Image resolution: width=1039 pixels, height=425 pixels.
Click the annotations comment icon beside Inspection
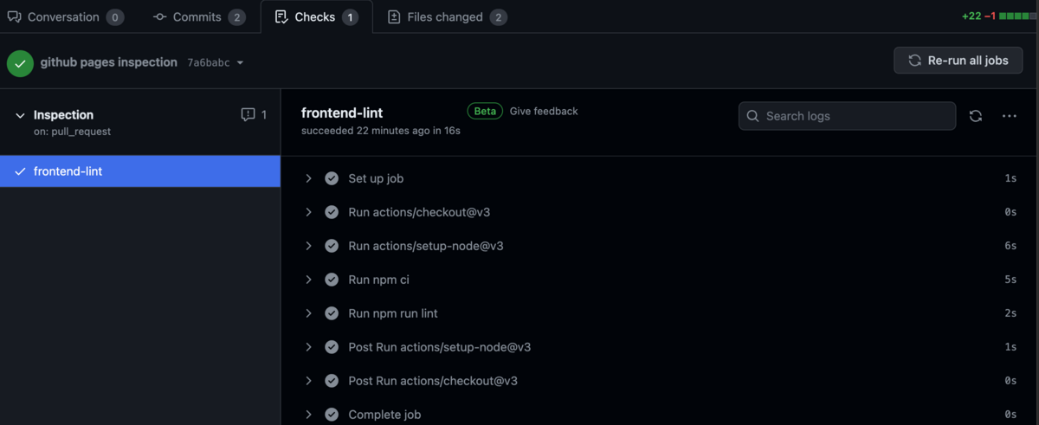click(x=248, y=114)
